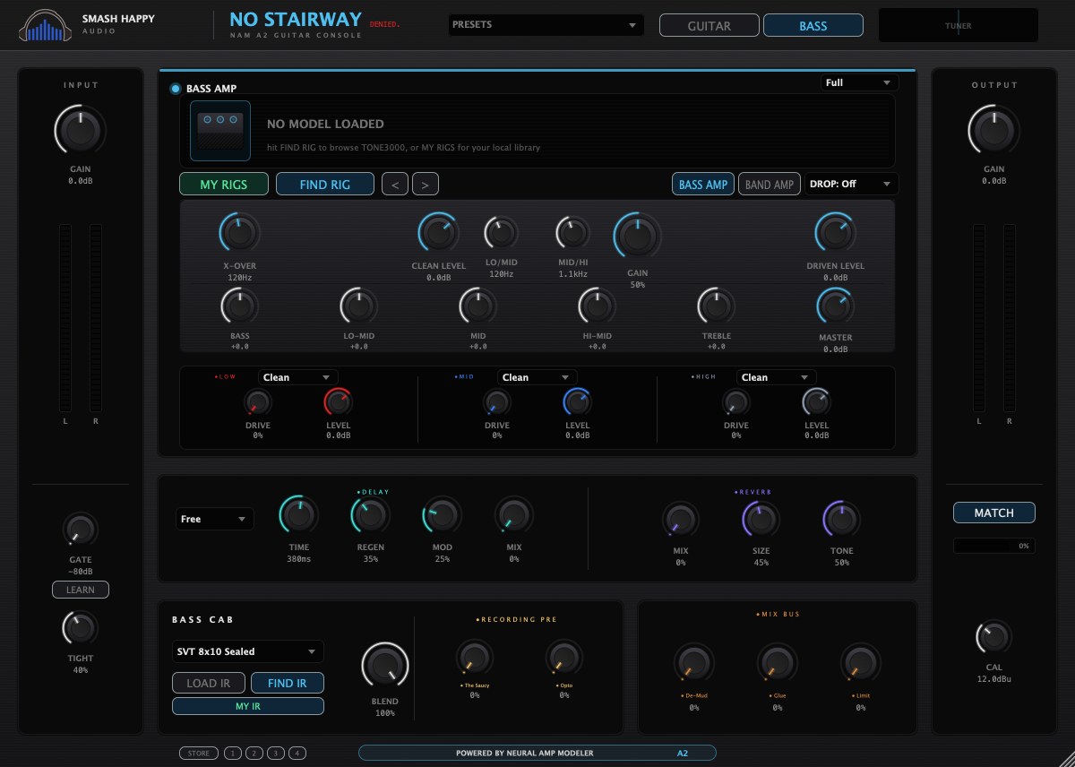
Task: Click the input Gain knob
Action: click(x=81, y=131)
